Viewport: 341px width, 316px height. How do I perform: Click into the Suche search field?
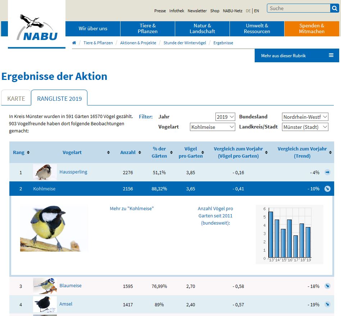click(298, 8)
